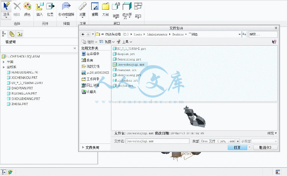Viewport: 287px width, 176px height.
Task: Click the 文件名 input field
Action: [158, 141]
